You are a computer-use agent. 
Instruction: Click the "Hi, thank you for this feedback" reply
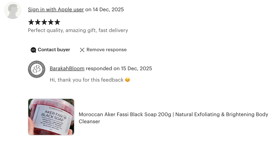87,80
